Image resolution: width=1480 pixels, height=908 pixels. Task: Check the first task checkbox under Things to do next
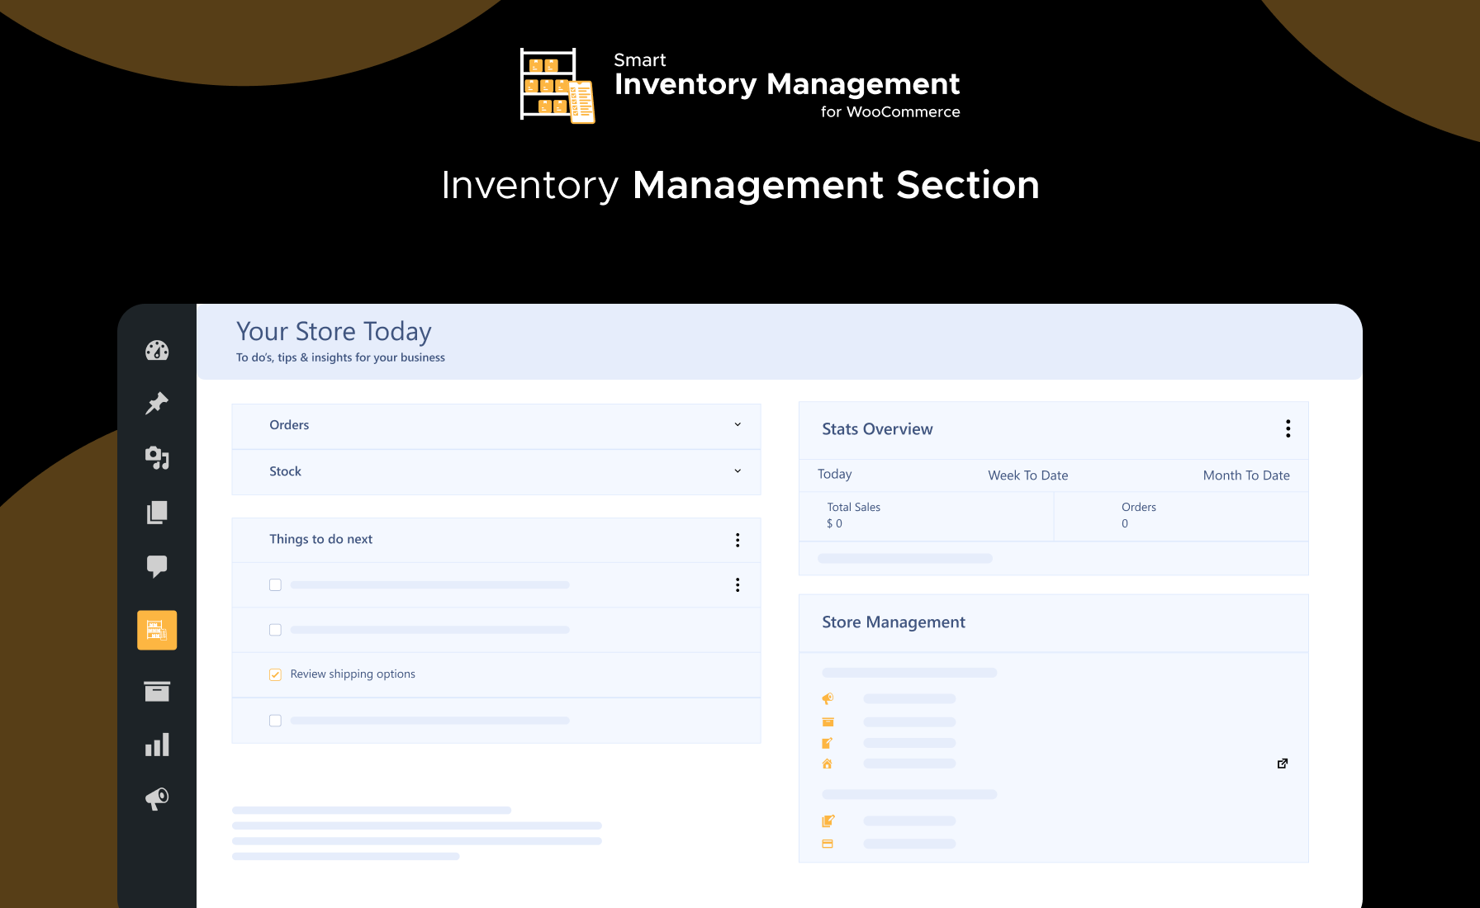coord(275,584)
